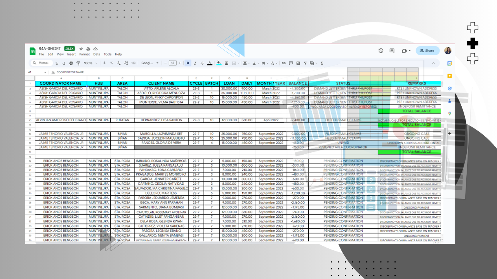Decrease font size with the minus button
This screenshot has width=497, height=279.
pyautogui.click(x=165, y=63)
